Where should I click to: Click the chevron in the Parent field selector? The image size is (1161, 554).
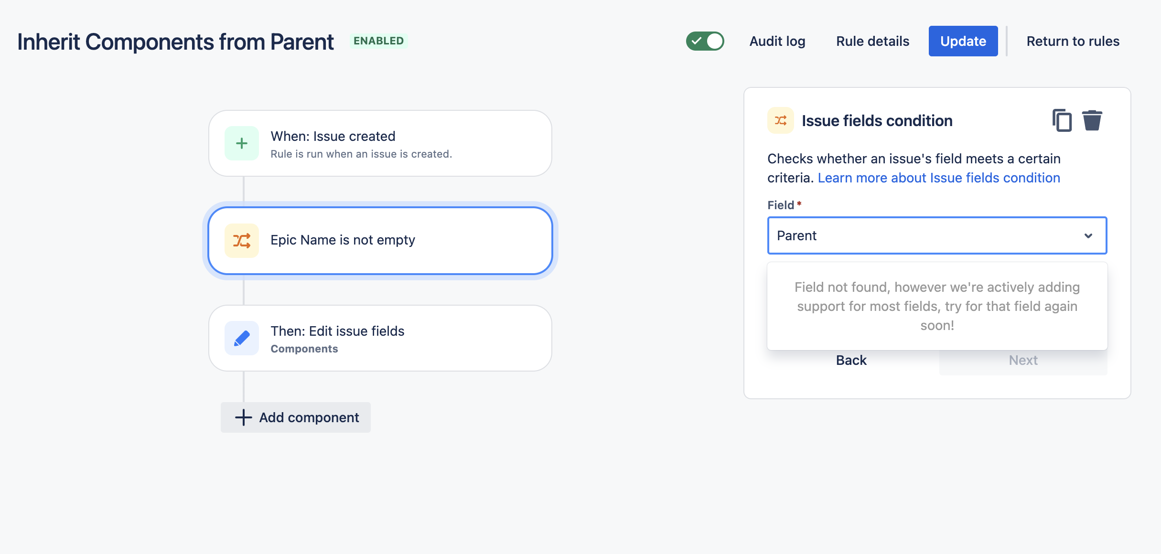click(1089, 235)
